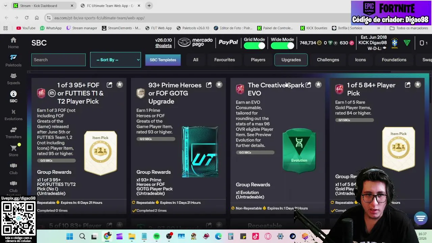Open a new browser tab
The height and width of the screenshot is (243, 432).
click(149, 6)
